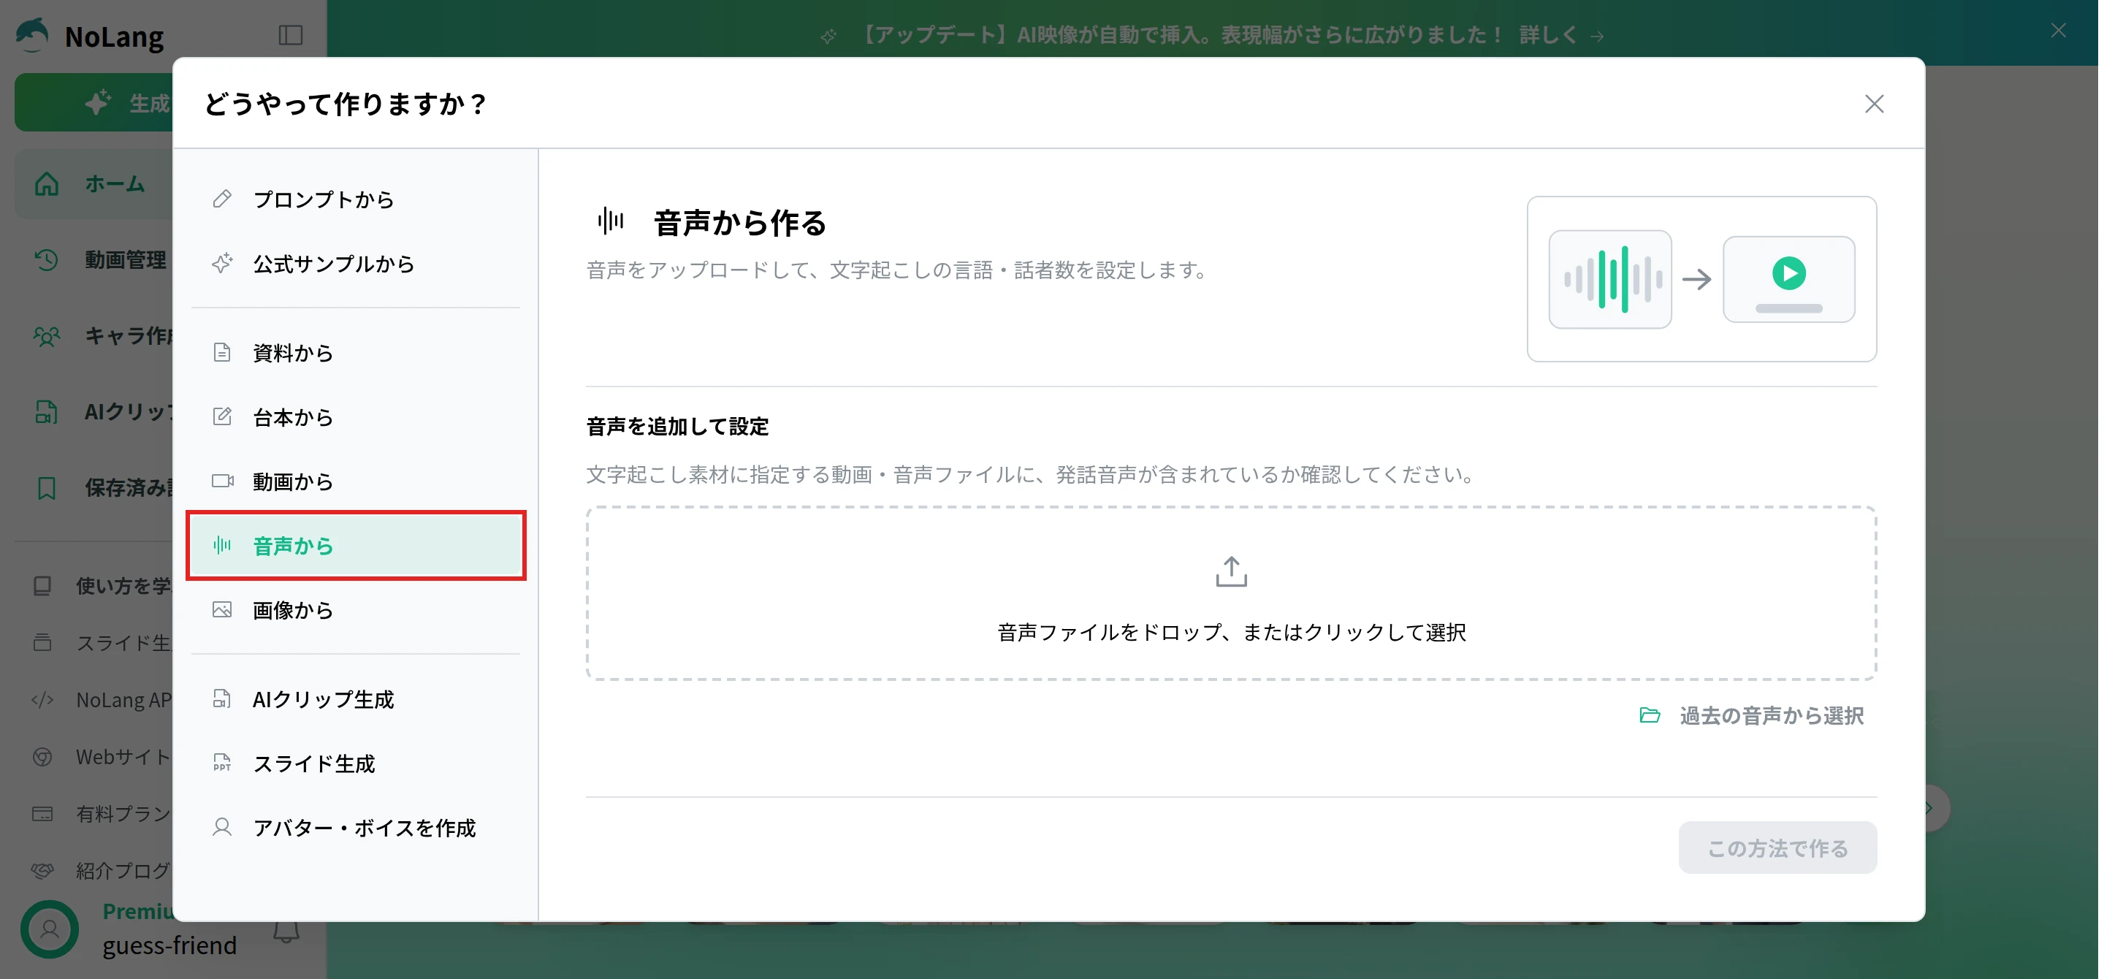
Task: Open アバター・ボイスを作成 option
Action: click(355, 828)
